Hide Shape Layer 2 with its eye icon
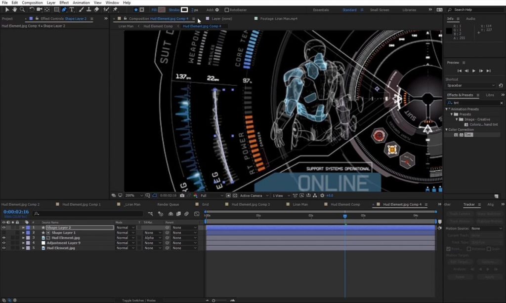The height and width of the screenshot is (303, 506). 4,227
